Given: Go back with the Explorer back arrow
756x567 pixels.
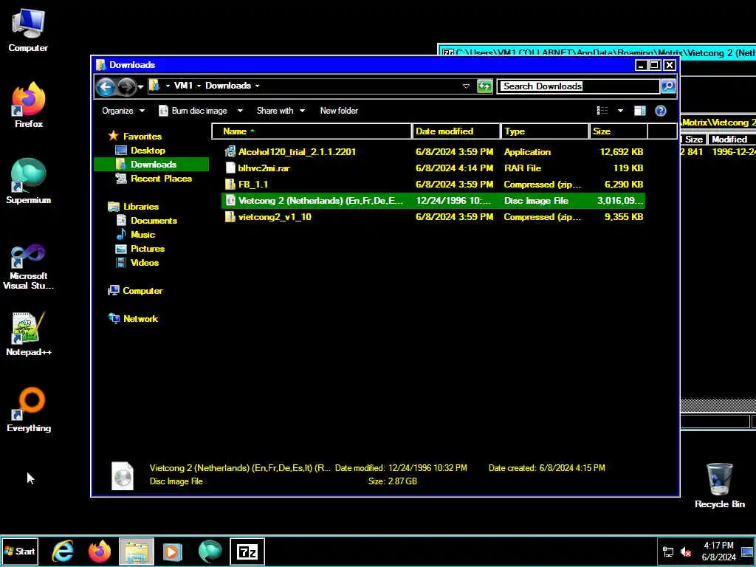Looking at the screenshot, I should point(105,87).
